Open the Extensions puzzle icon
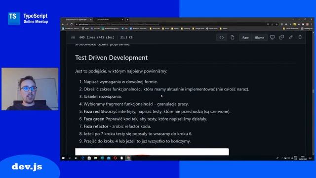Viewport: 316px width, 178px height. coord(303,24)
